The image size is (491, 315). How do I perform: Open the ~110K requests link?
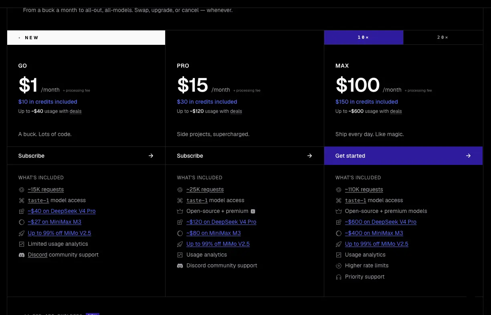(364, 189)
